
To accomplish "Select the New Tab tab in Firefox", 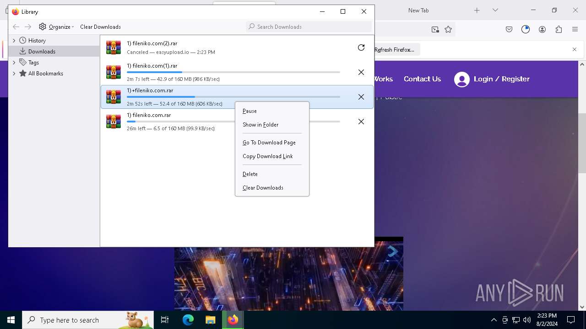I will click(x=418, y=10).
